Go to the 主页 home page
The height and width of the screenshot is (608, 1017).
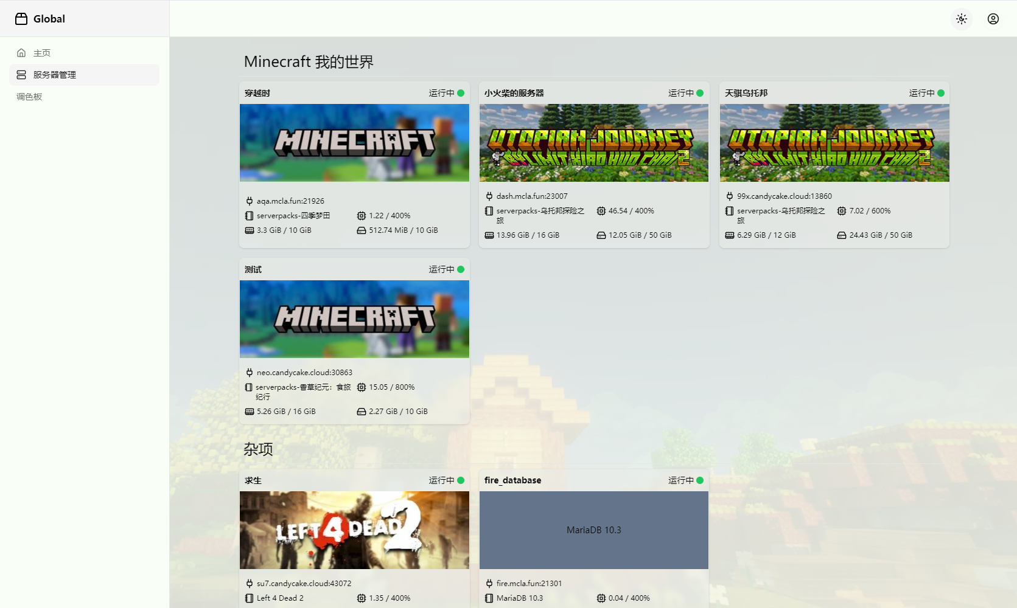pos(85,53)
